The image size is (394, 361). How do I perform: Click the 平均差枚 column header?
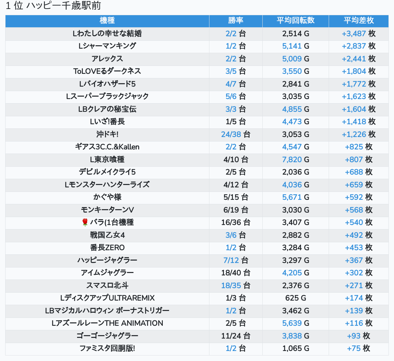tap(358, 21)
